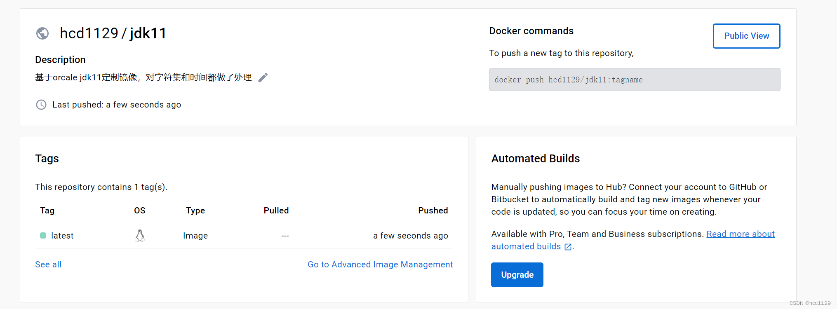837x309 pixels.
Task: Open the Public View button
Action: coord(746,36)
